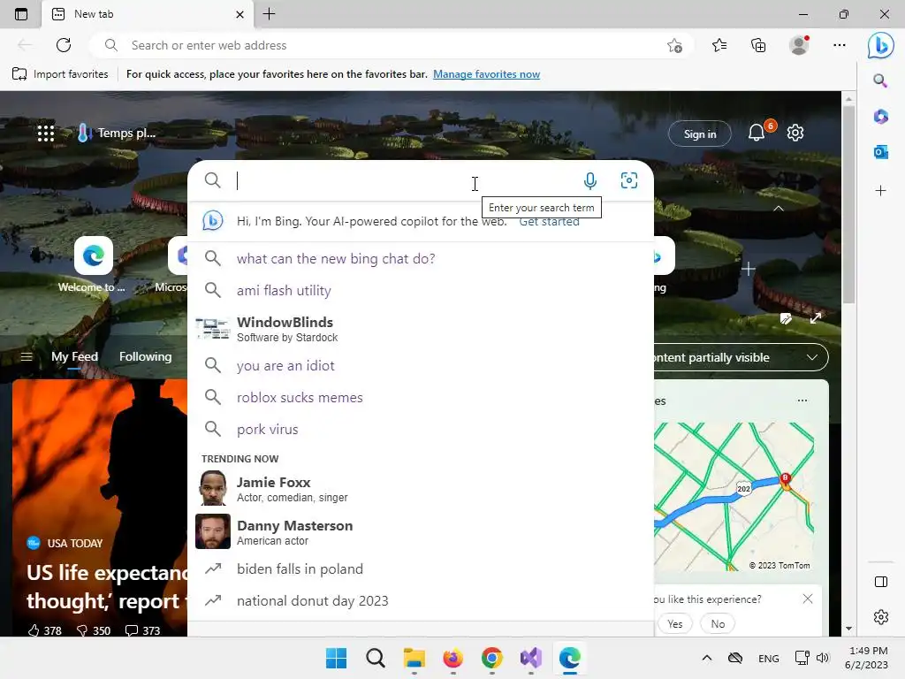Open weather Temps widget
905x679 pixels.
pos(117,134)
